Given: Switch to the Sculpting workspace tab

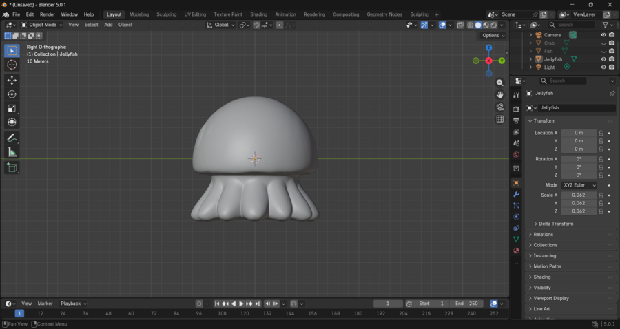Looking at the screenshot, I should [x=166, y=14].
